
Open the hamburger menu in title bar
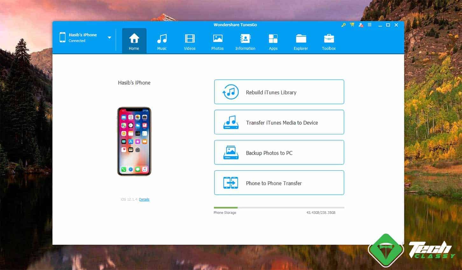(x=369, y=25)
